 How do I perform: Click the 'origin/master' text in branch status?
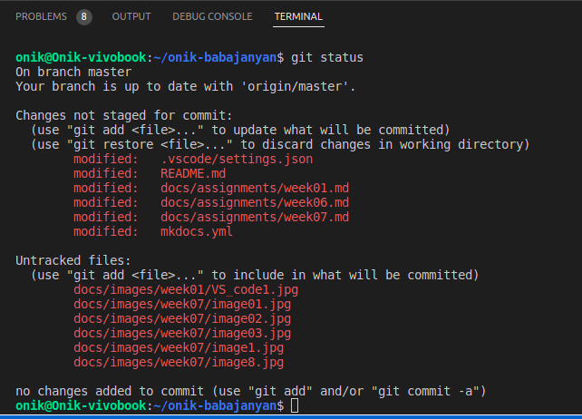[304, 86]
